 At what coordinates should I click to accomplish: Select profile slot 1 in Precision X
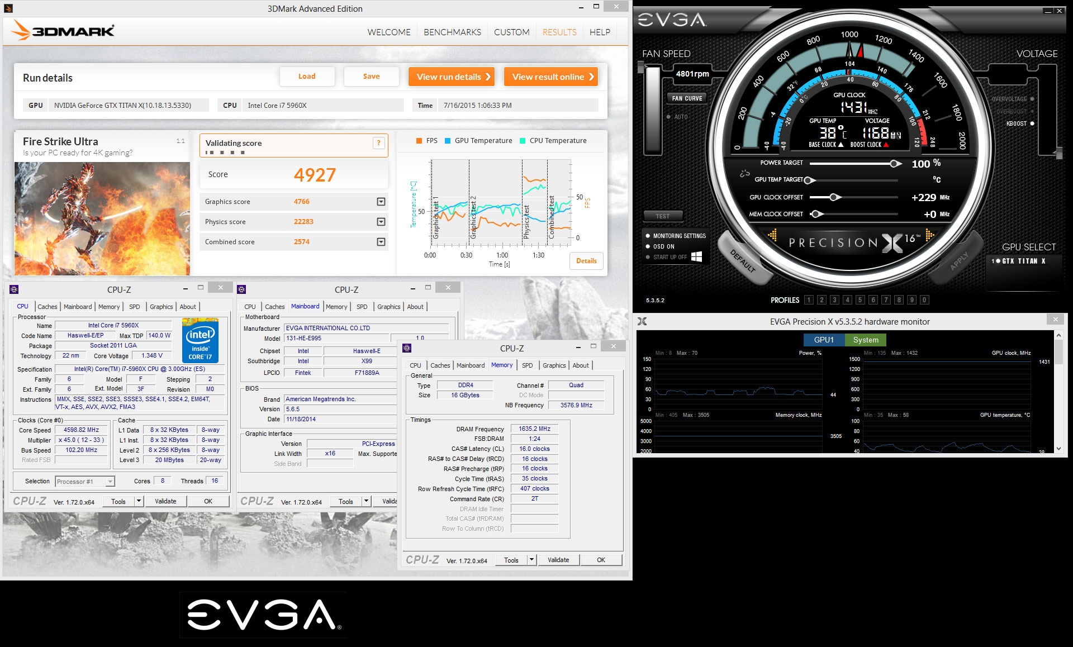pyautogui.click(x=808, y=300)
